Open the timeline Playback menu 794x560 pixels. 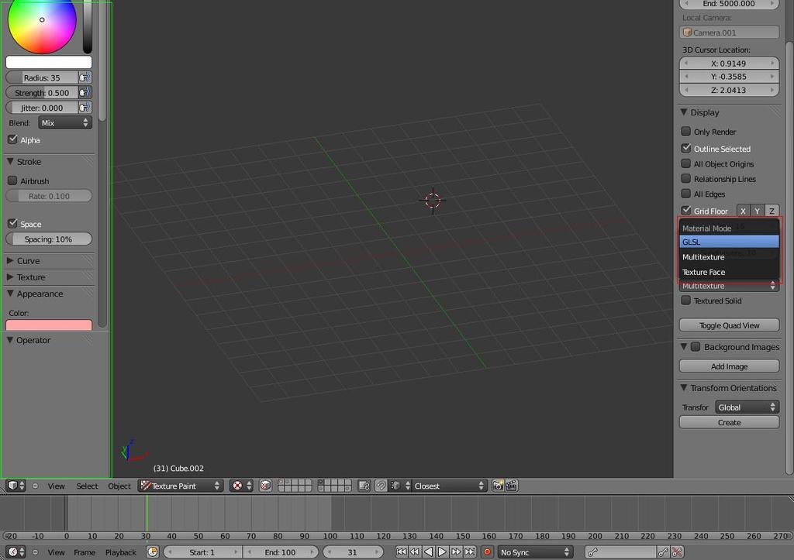(120, 552)
